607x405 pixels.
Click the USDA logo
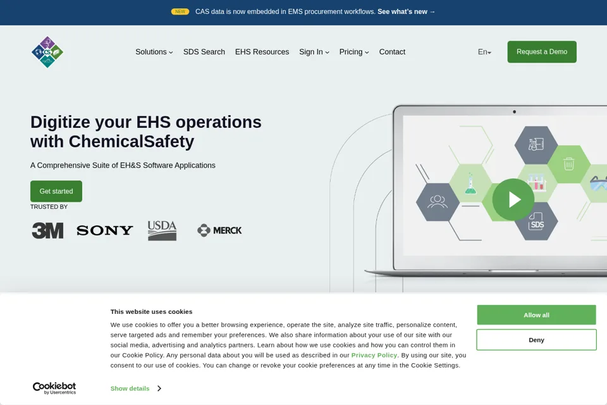[x=162, y=230]
